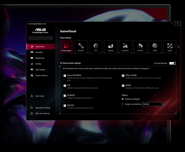This screenshot has height=152, width=185.
Task: Pick the sRGB mode tile
Action: pos(155,47)
